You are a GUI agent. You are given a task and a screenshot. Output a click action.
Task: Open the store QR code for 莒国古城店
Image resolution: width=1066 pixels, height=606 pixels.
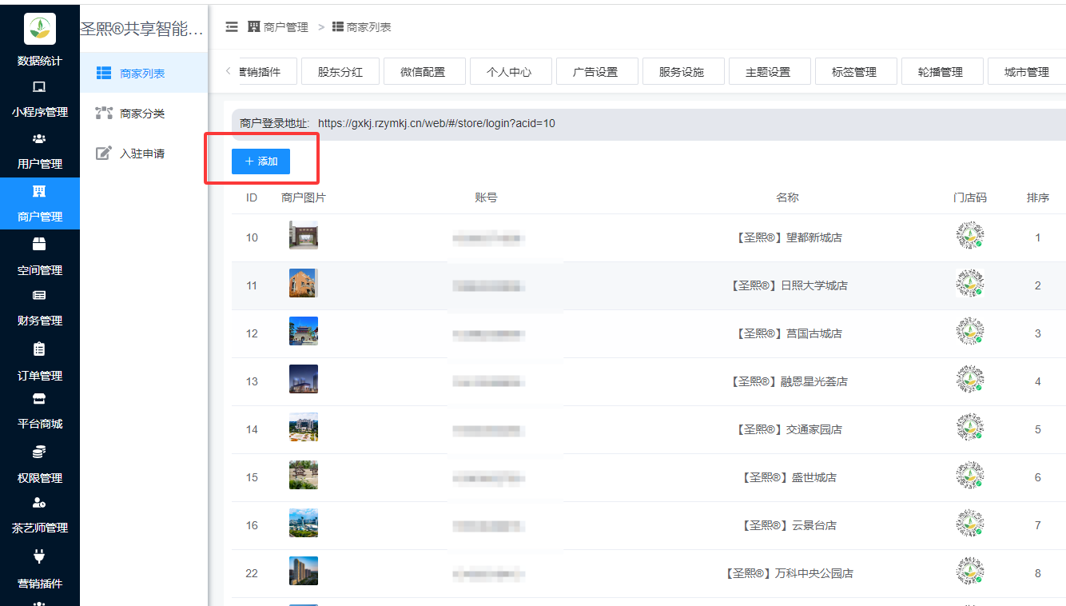coord(970,331)
